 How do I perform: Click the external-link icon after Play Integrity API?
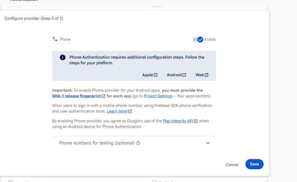click(196, 121)
